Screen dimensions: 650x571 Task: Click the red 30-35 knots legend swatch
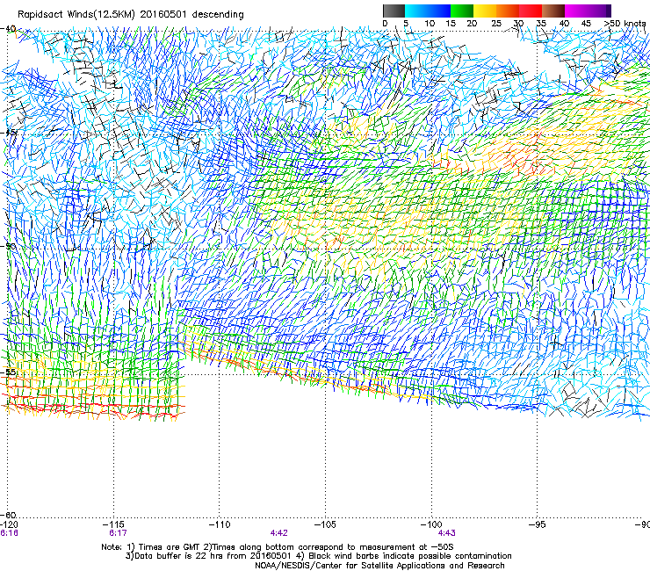click(x=531, y=11)
